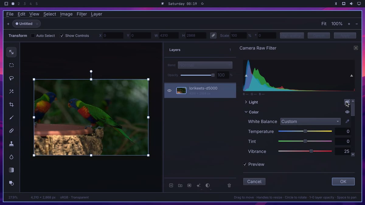Click the highlight clipping triangle on histogram

(352, 75)
